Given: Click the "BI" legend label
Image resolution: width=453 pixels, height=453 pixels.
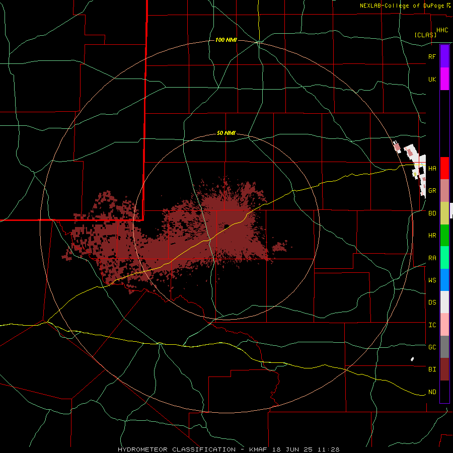Looking at the screenshot, I should click(x=432, y=369).
